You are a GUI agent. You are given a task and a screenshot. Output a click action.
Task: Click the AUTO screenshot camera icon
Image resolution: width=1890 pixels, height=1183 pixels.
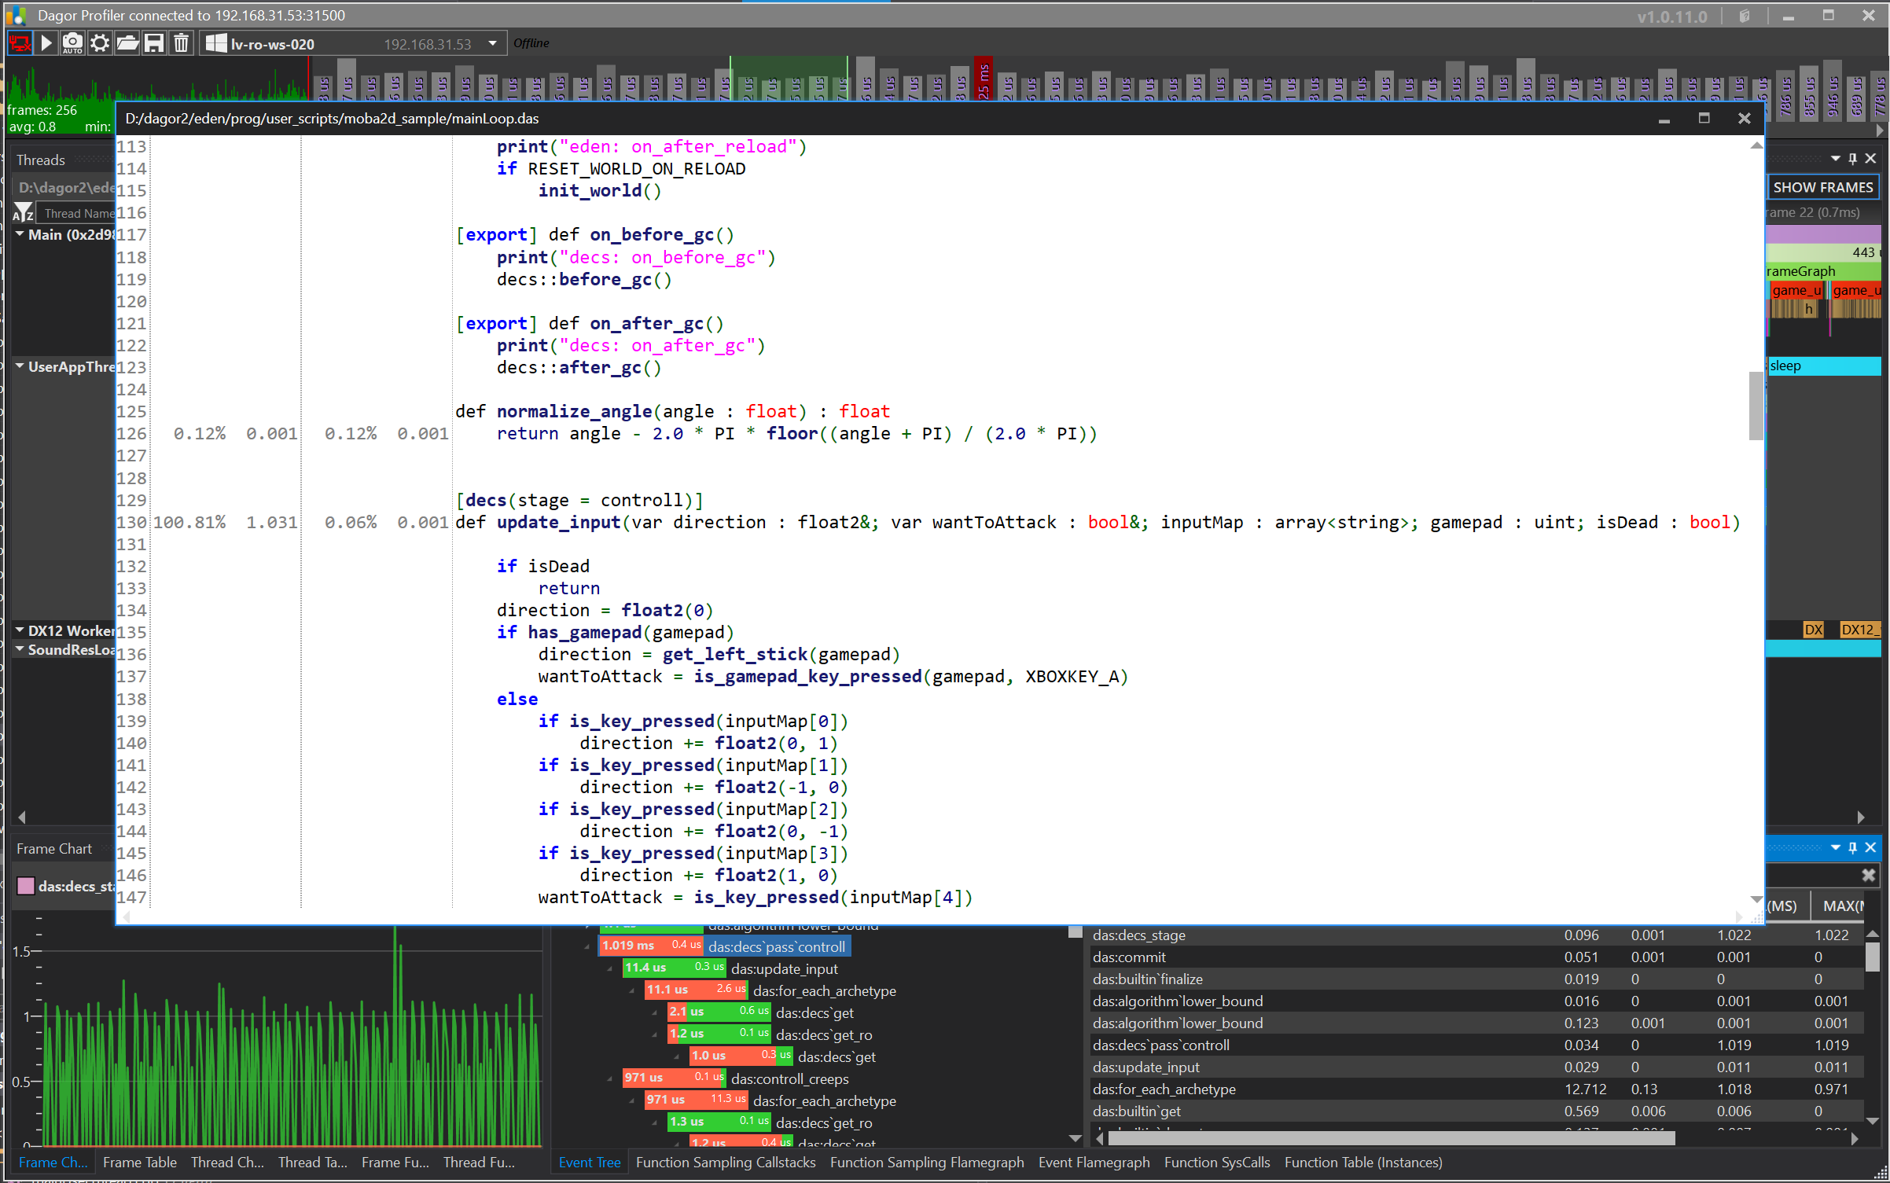72,43
